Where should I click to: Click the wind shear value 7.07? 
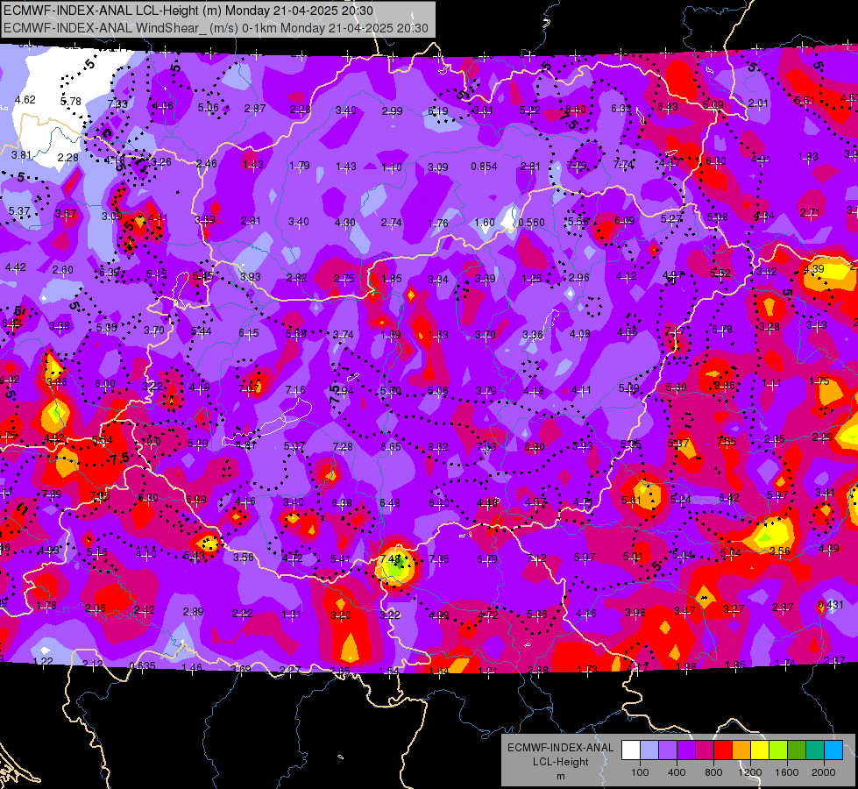point(249,388)
